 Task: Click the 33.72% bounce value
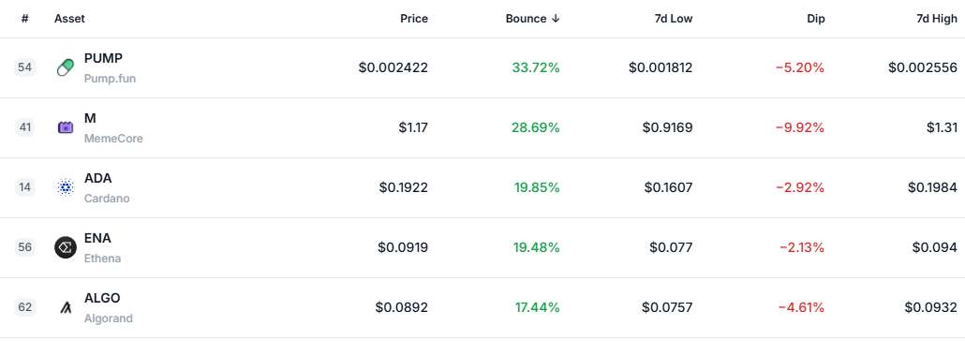pos(535,67)
